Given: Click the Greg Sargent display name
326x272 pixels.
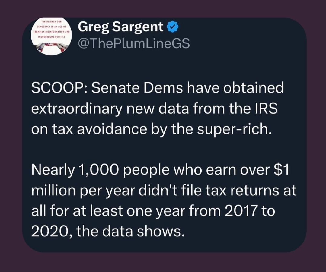Looking at the screenshot, I should coord(120,27).
